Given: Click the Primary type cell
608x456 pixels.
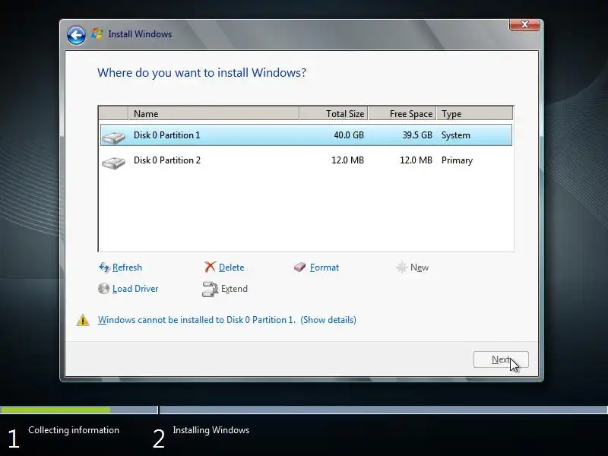Looking at the screenshot, I should (x=457, y=160).
